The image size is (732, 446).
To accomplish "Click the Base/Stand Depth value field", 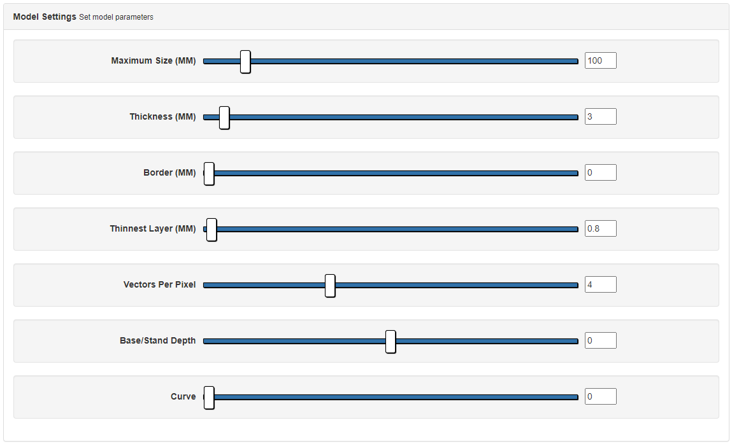I will click(600, 340).
